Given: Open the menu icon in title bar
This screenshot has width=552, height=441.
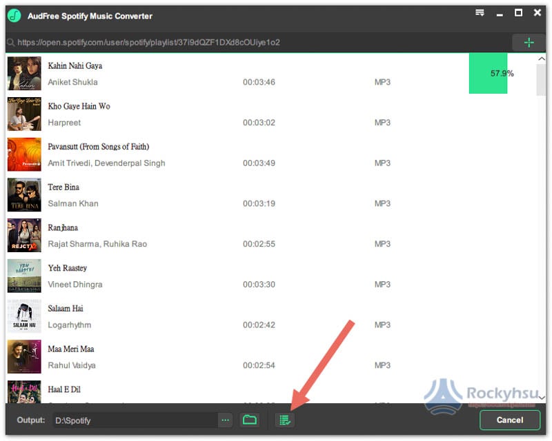Looking at the screenshot, I should pos(480,13).
